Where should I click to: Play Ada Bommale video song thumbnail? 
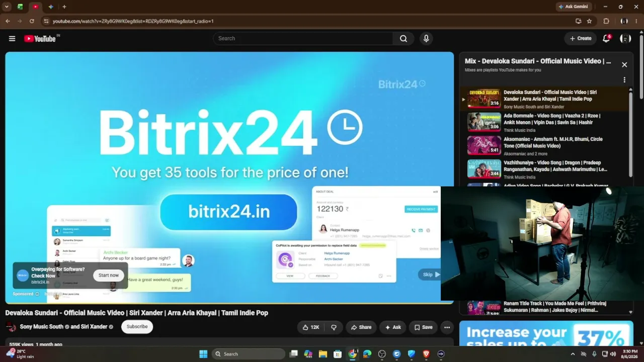coord(484,122)
